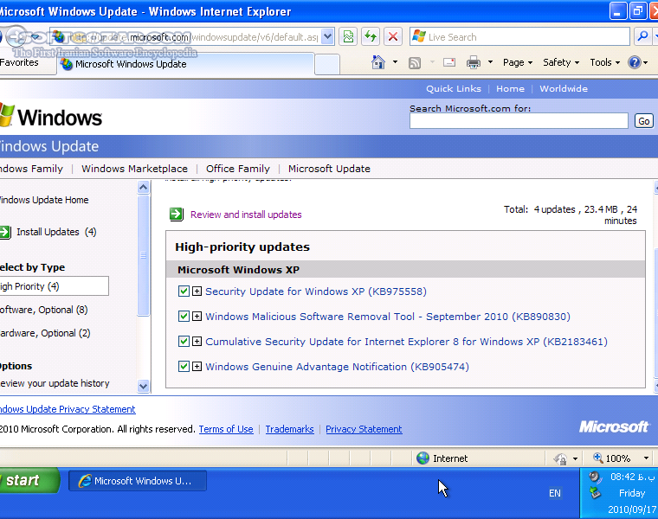Open the zoom level dropdown arrow
Screen dimensions: 658x519
[646, 458]
